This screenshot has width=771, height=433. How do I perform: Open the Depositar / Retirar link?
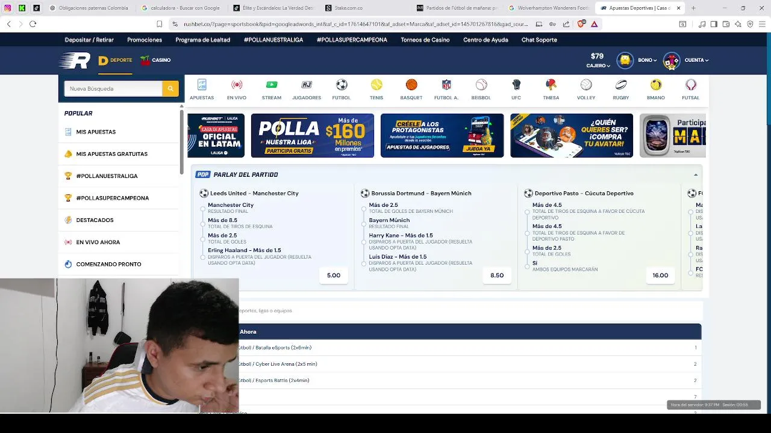89,40
